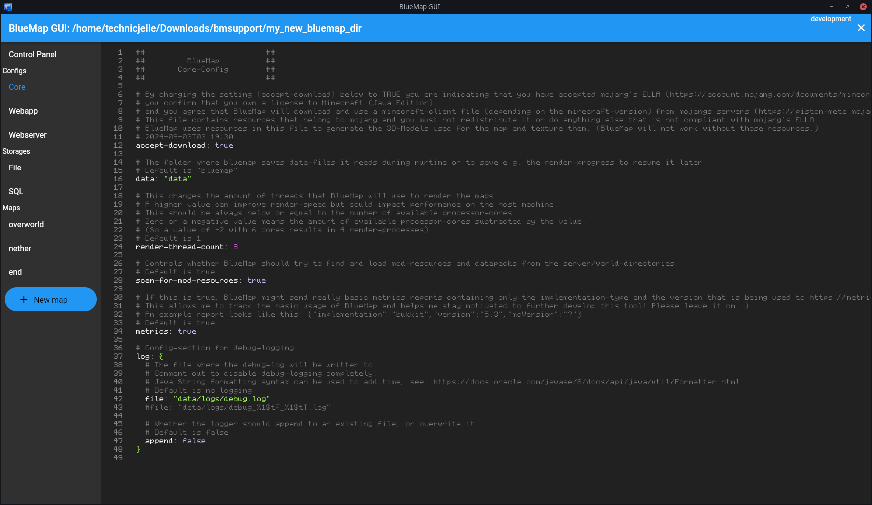Screen dimensions: 872x505
Task: Click the scan-for-mod-resources setting line
Action: (201, 280)
